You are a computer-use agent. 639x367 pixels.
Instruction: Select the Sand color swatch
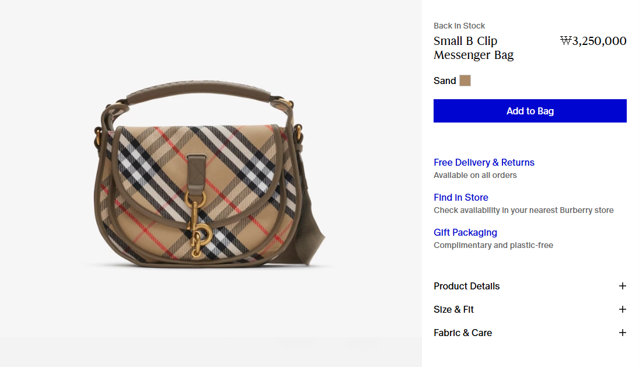coord(465,81)
